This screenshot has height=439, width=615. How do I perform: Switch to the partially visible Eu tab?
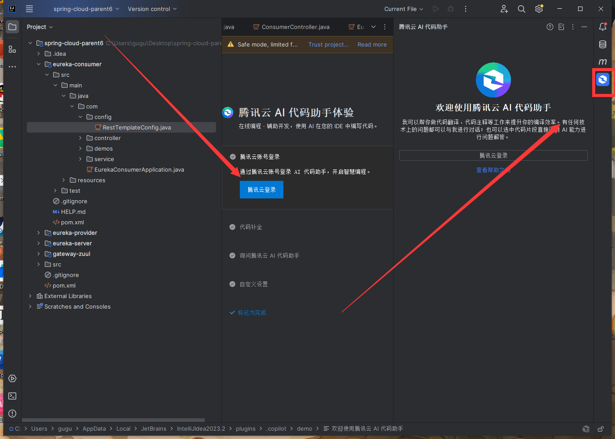[356, 27]
